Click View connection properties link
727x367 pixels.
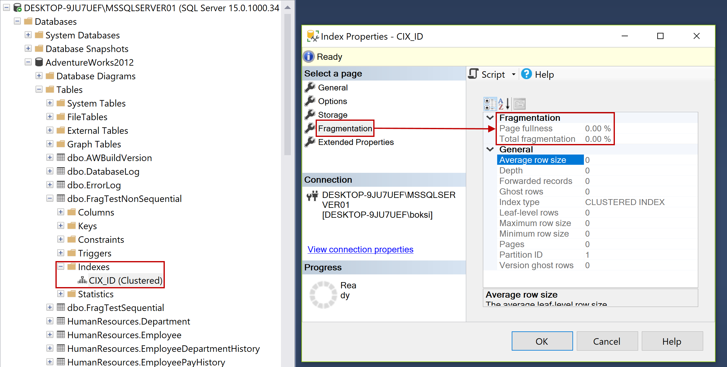360,250
